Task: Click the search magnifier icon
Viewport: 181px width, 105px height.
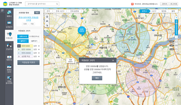Action: click(x=57, y=4)
